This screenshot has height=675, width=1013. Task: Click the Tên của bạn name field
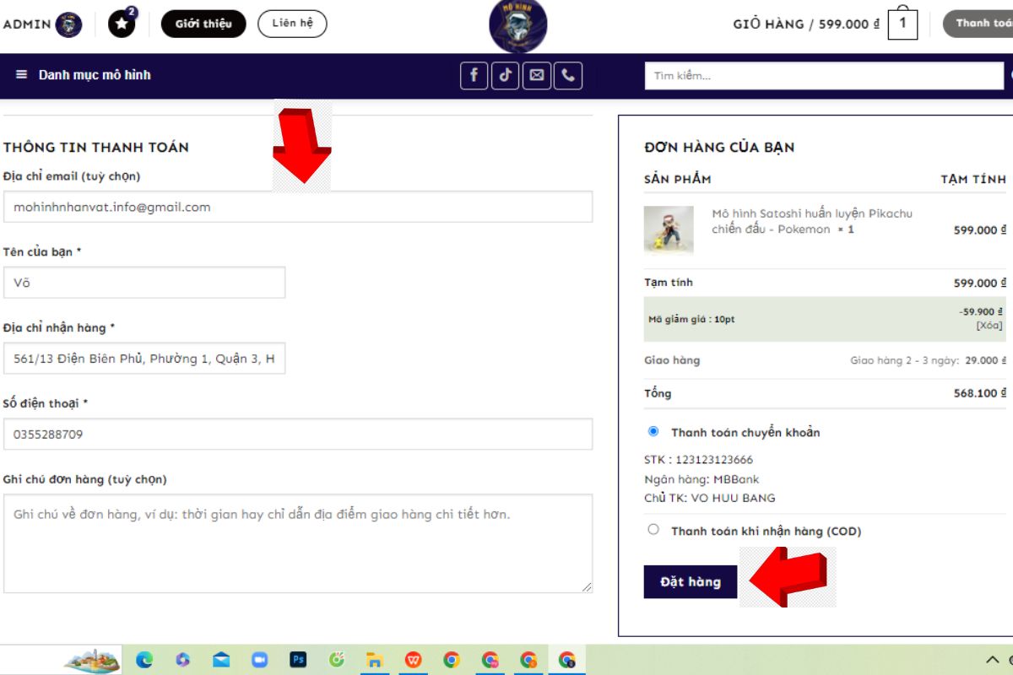tap(144, 283)
